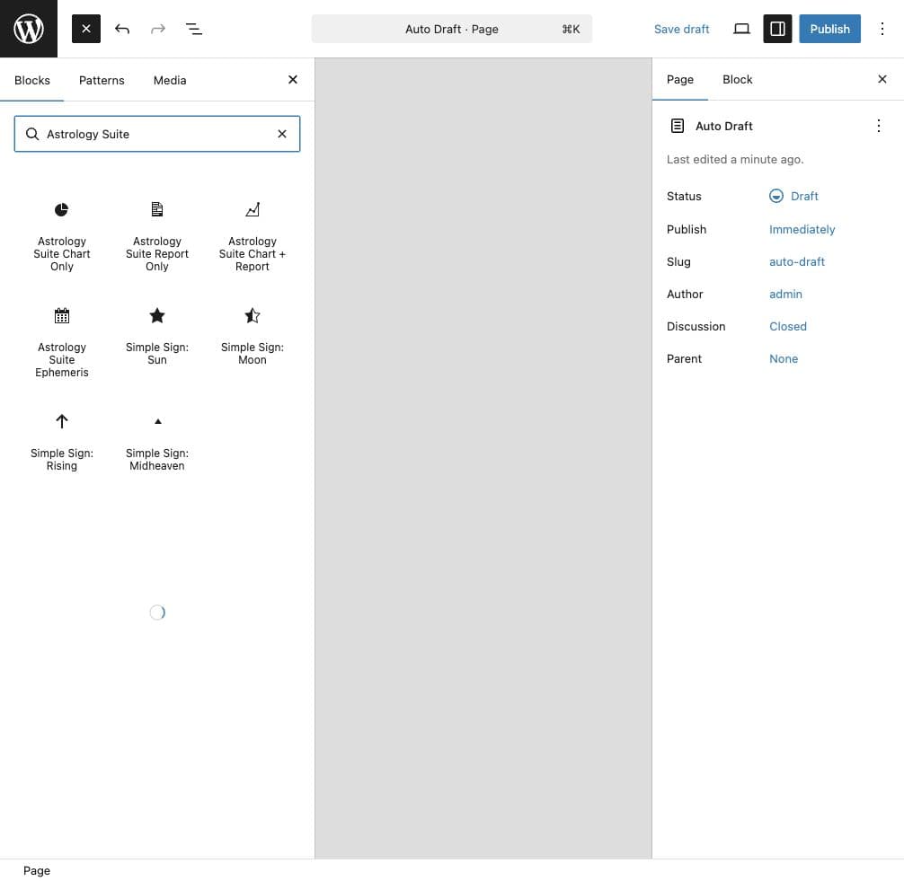Open the Auto Draft command palette

coord(451,29)
